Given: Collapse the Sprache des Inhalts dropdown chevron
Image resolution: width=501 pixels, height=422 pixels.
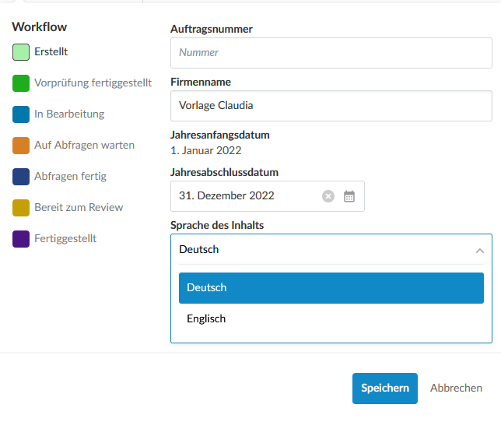Looking at the screenshot, I should click(x=479, y=251).
